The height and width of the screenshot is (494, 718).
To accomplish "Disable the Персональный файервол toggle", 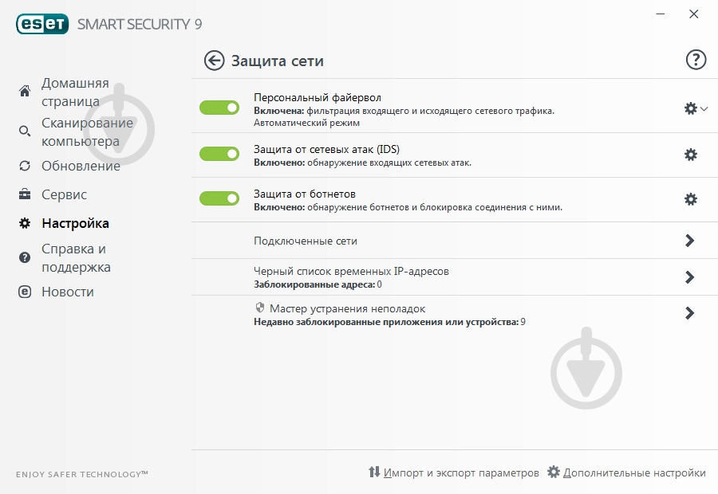I will [x=219, y=107].
